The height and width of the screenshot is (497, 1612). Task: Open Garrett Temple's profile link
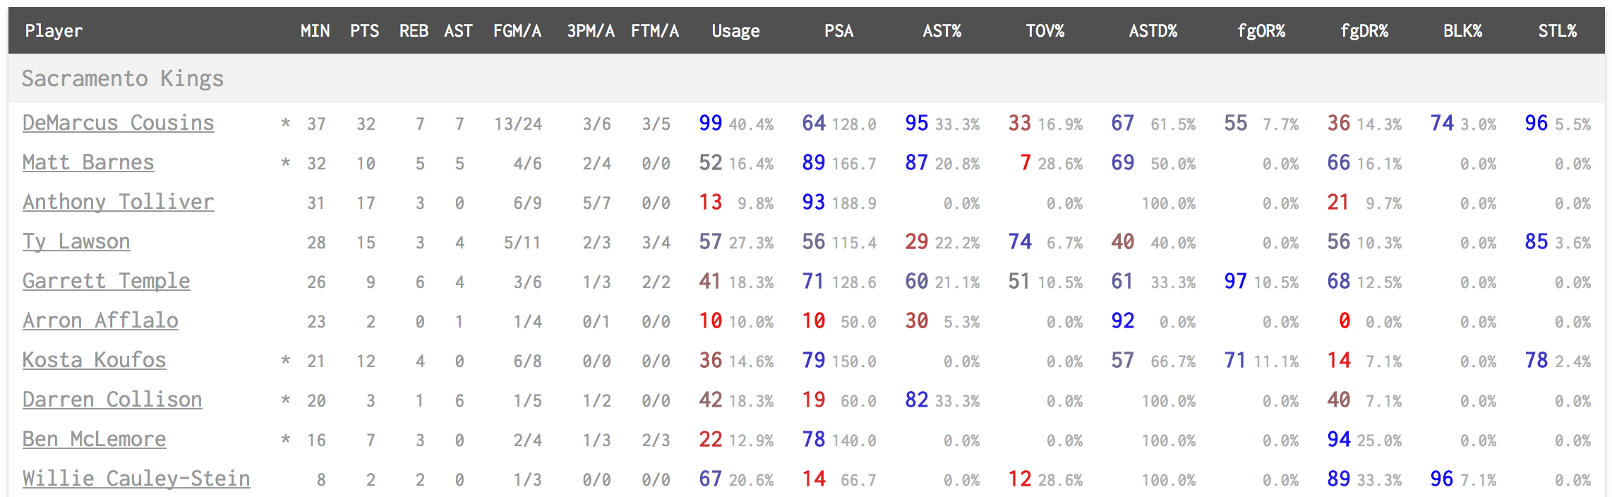[x=106, y=281]
